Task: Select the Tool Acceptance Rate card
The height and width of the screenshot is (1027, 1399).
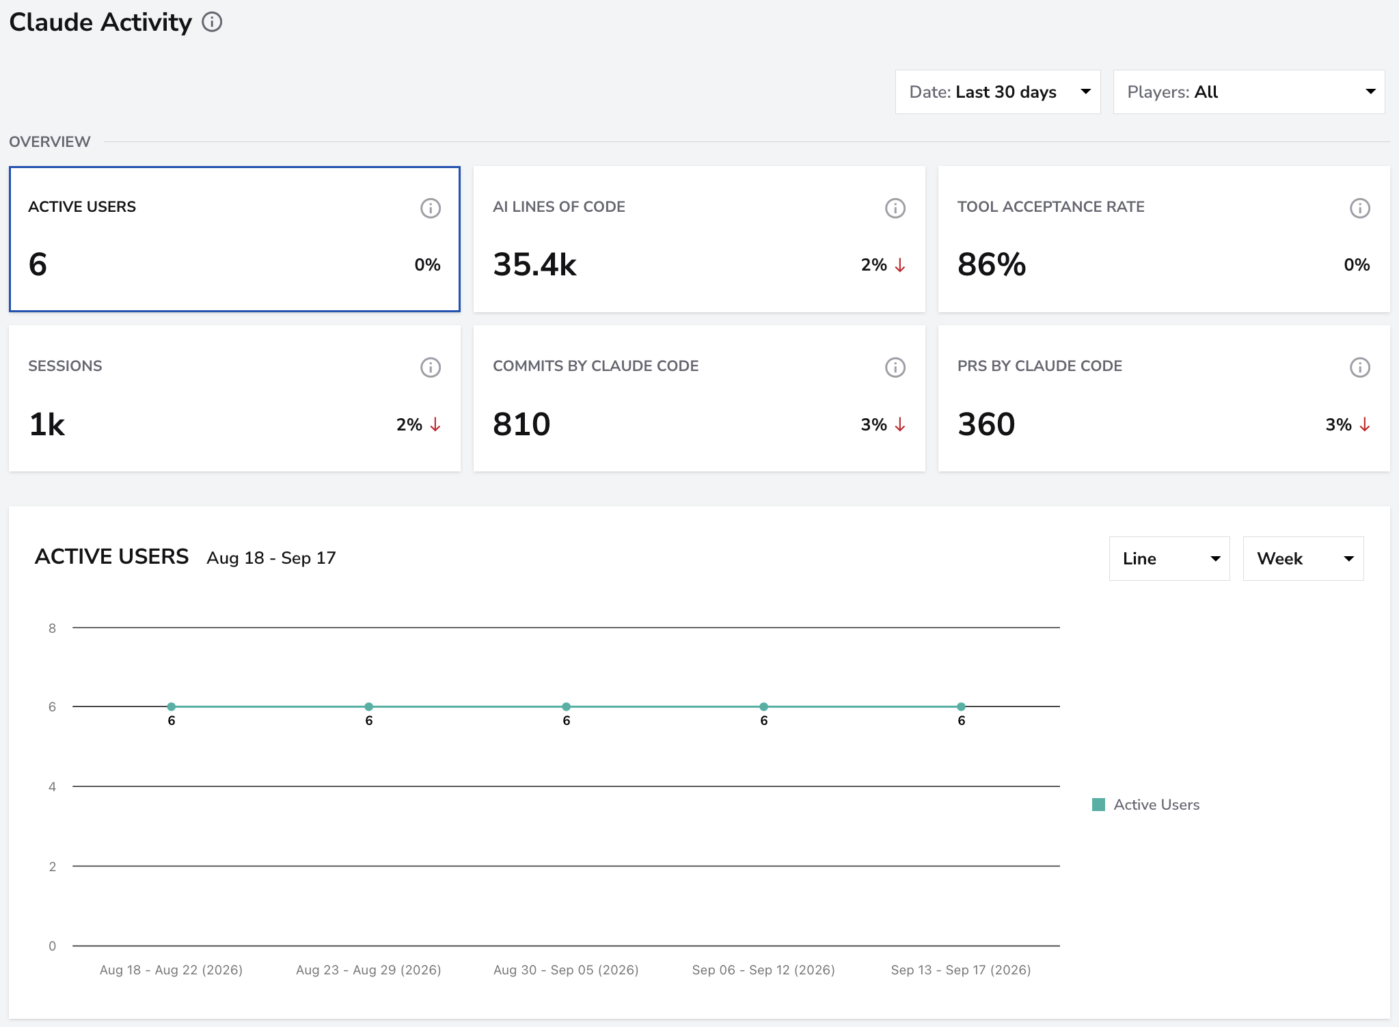Action: tap(1164, 239)
